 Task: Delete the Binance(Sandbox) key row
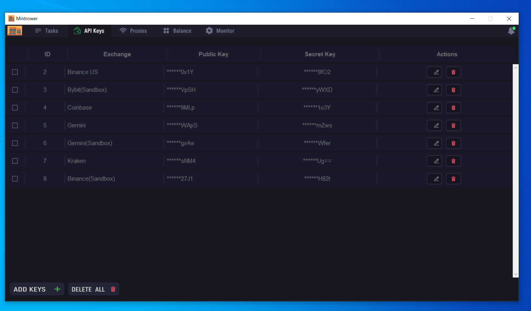tap(453, 179)
